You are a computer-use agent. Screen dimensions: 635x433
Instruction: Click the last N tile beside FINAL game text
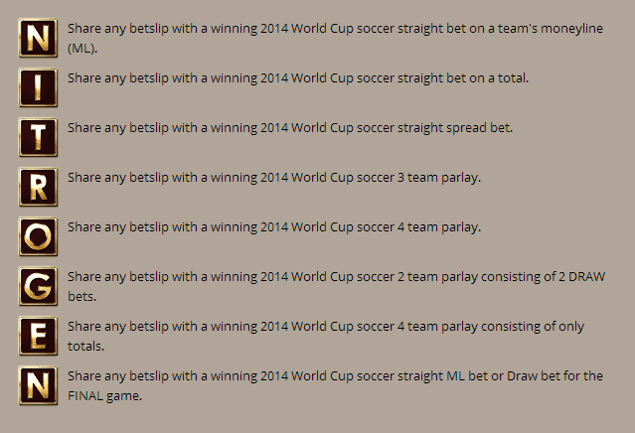point(38,386)
